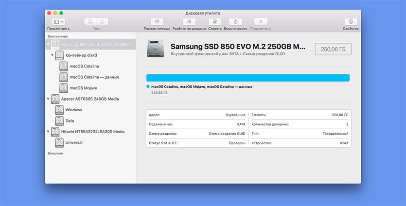
Task: Click the blue disk usage bar
Action: [x=248, y=78]
